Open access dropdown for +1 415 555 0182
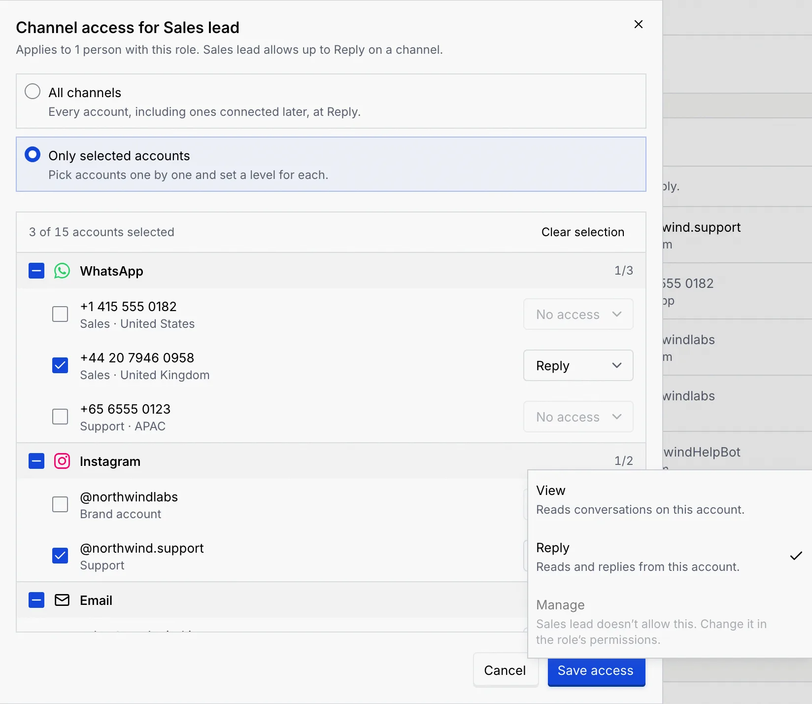Image resolution: width=812 pixels, height=704 pixels. click(x=578, y=314)
